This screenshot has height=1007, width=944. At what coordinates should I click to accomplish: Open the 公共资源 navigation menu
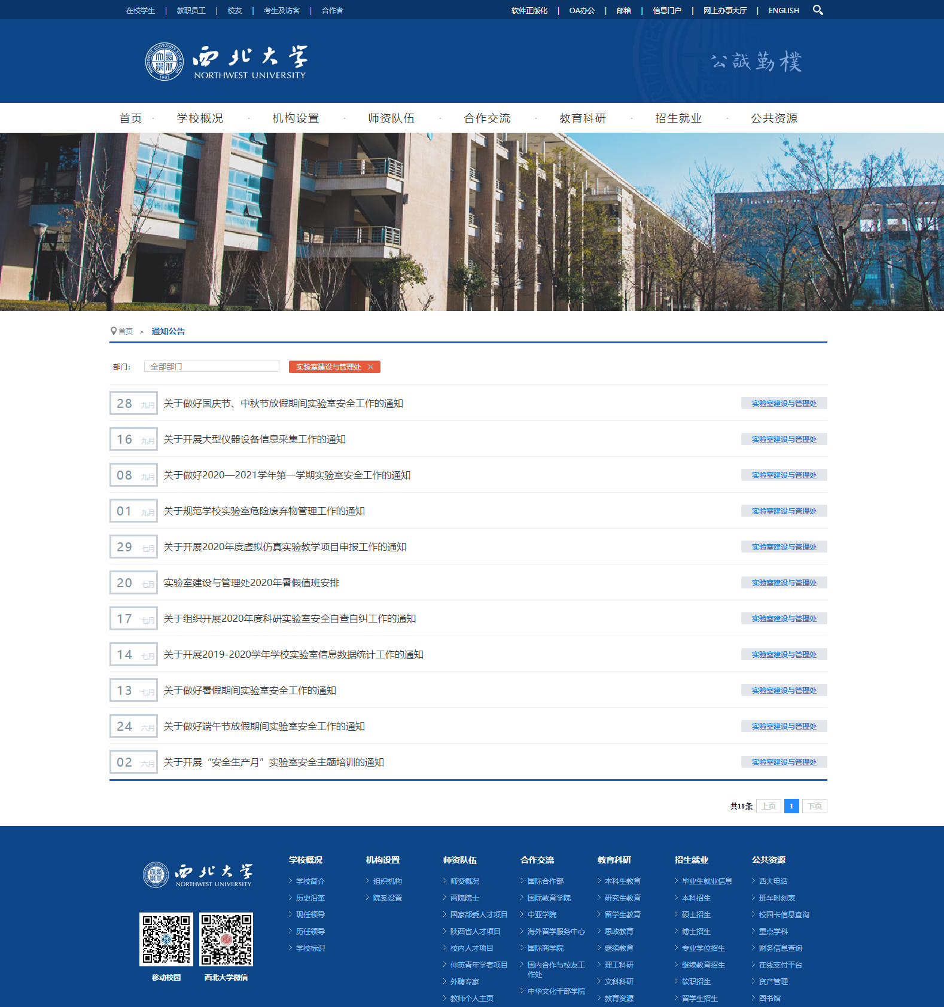(x=774, y=118)
